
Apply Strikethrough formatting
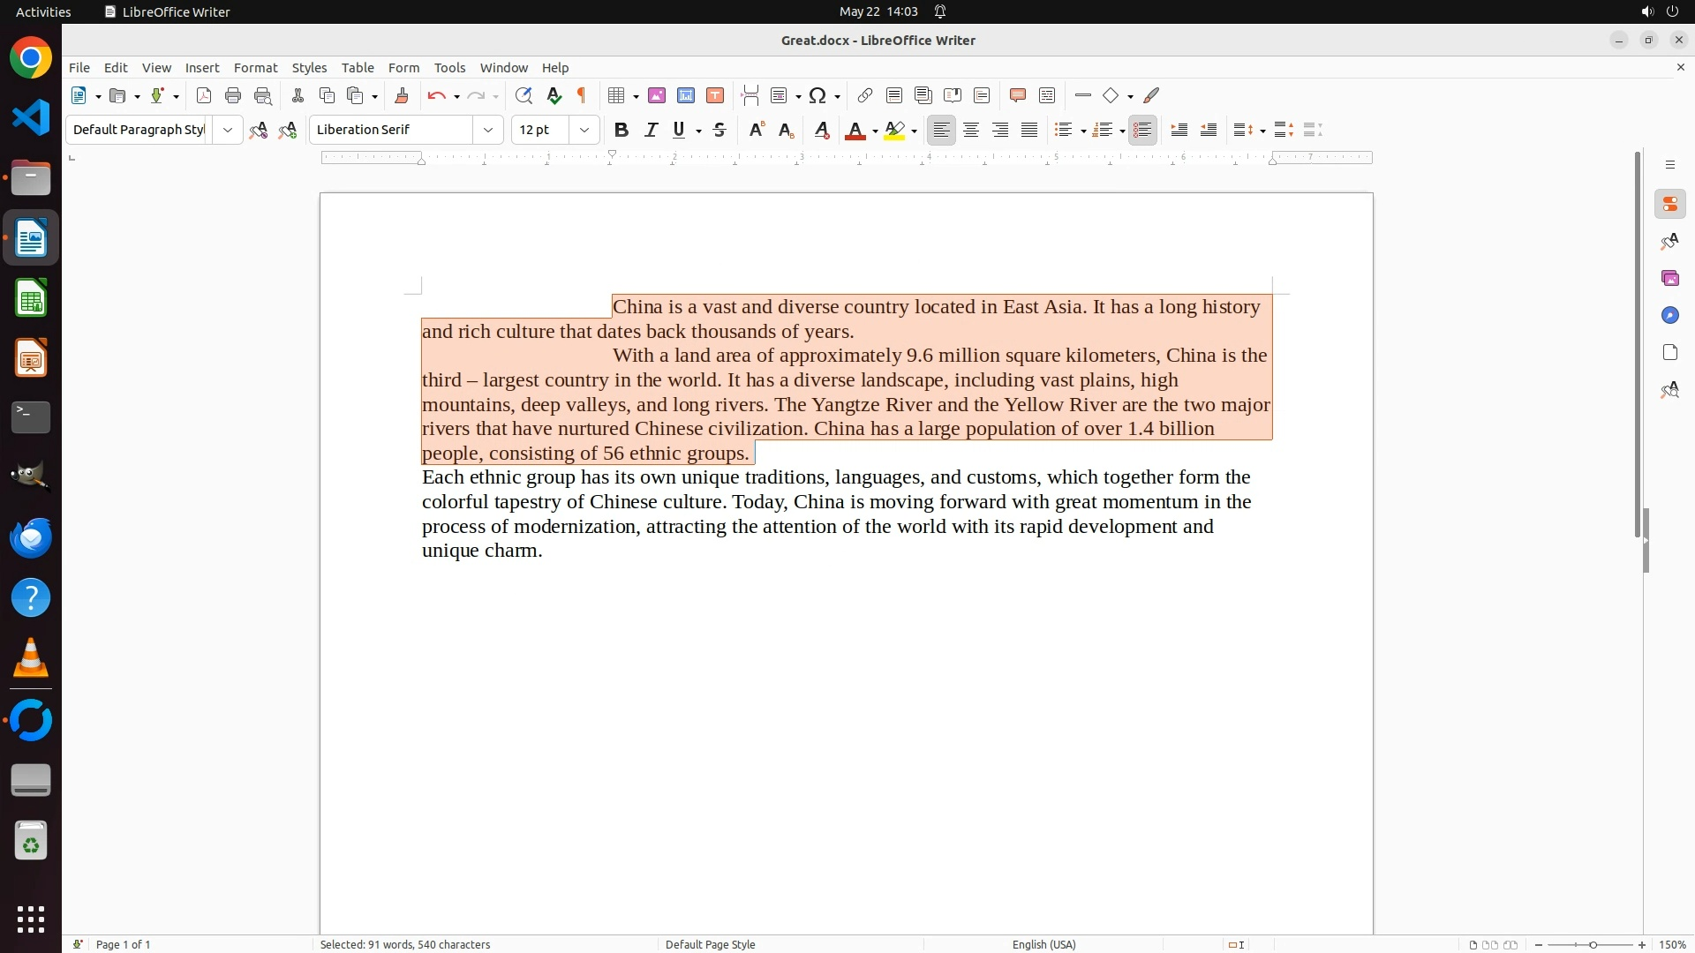pyautogui.click(x=719, y=131)
